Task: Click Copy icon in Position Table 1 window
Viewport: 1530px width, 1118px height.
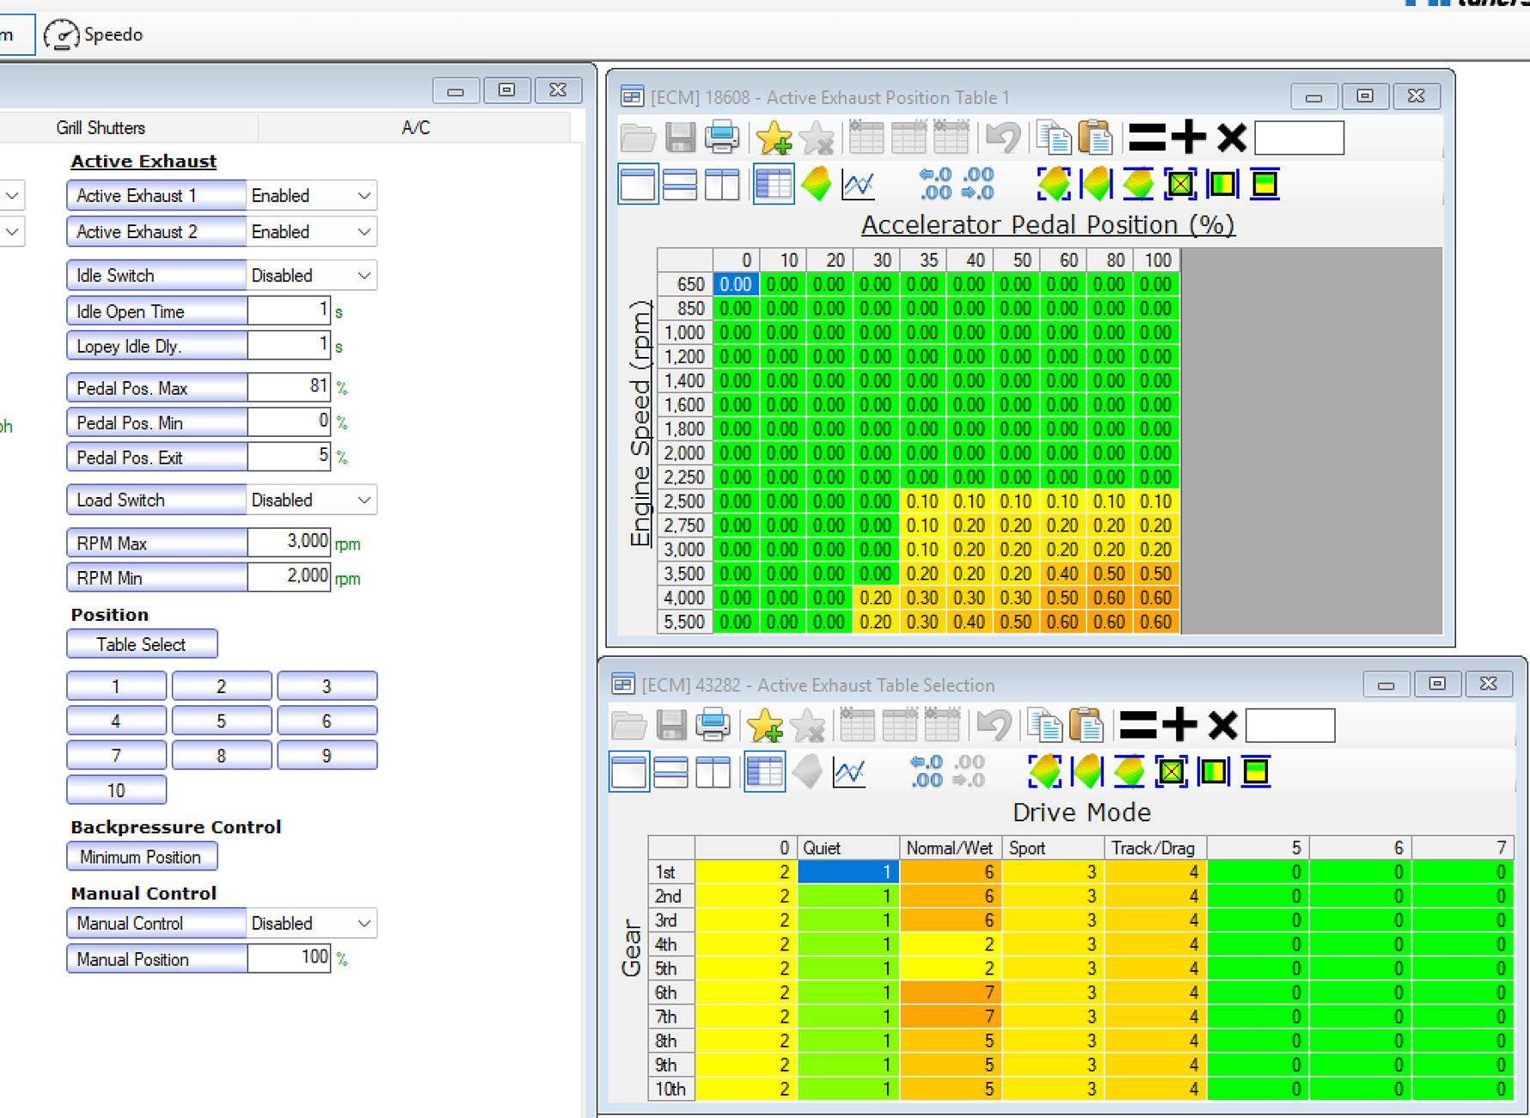Action: coord(1053,138)
